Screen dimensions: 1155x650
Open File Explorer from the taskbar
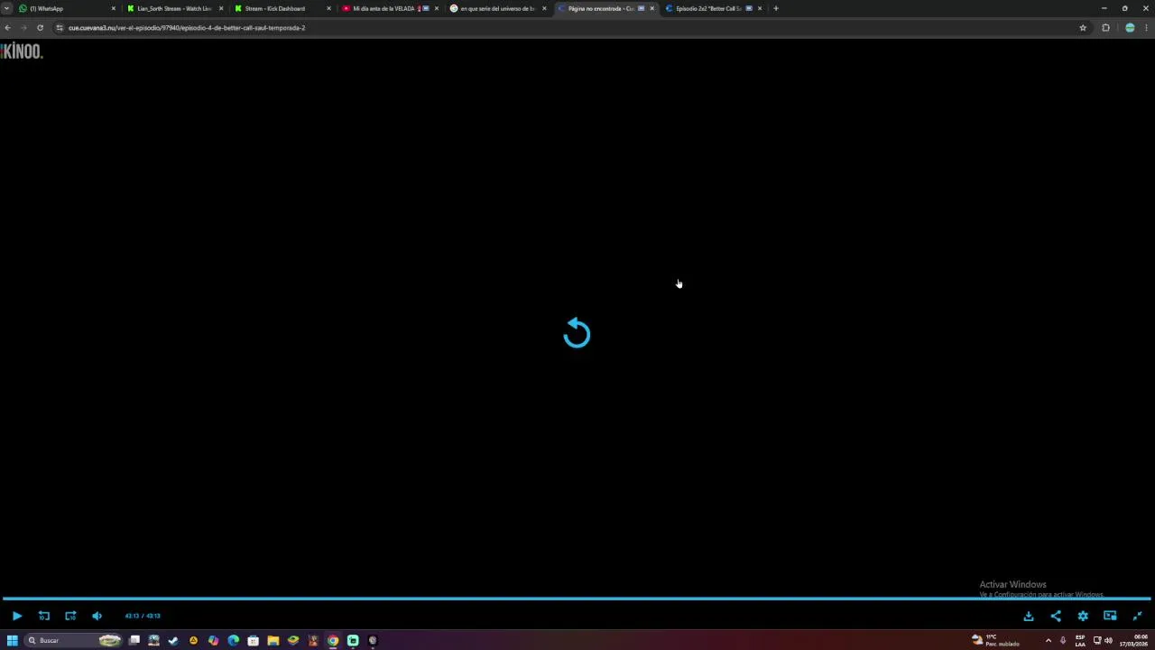tap(273, 640)
